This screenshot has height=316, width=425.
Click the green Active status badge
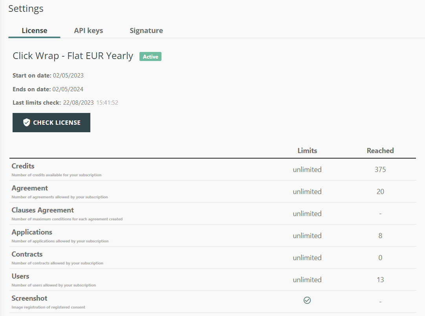click(150, 57)
